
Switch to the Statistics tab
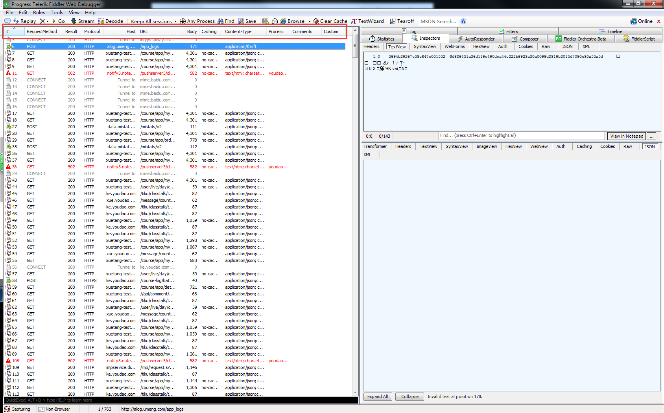(x=382, y=39)
